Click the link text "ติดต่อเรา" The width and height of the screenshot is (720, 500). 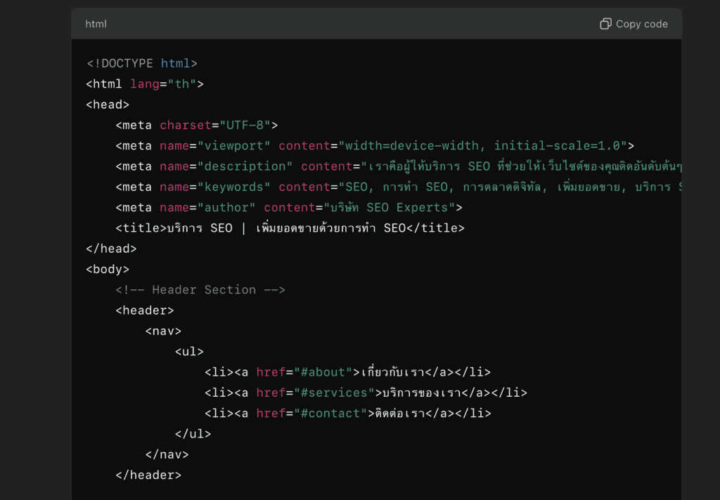pyautogui.click(x=397, y=414)
